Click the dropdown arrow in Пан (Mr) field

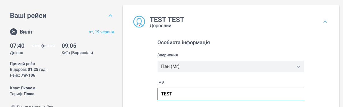[x=298, y=67]
